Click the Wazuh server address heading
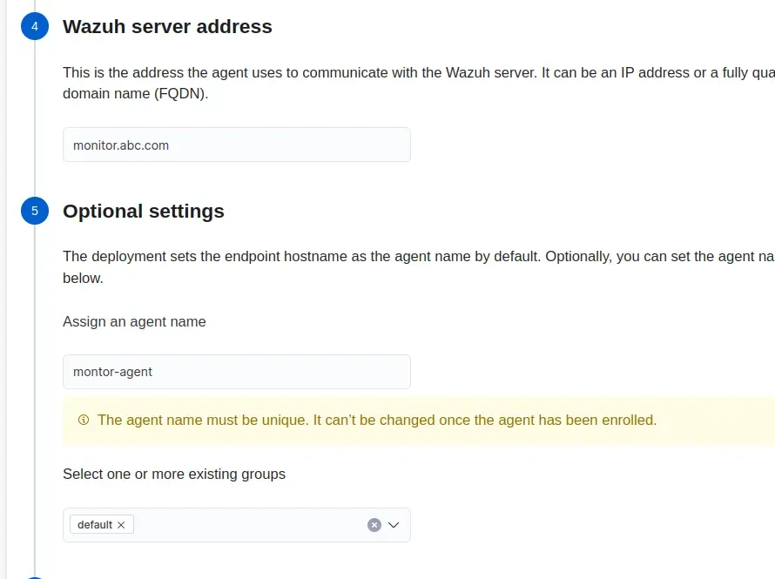The height and width of the screenshot is (579, 775). pyautogui.click(x=167, y=27)
